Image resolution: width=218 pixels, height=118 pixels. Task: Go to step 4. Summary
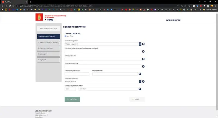tap(49, 54)
